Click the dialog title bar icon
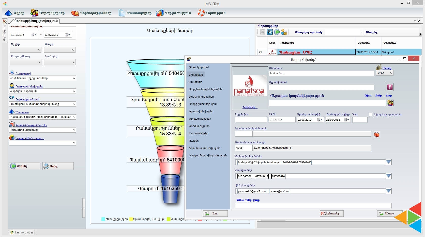Viewport: 425px width, 237px height. [189, 59]
